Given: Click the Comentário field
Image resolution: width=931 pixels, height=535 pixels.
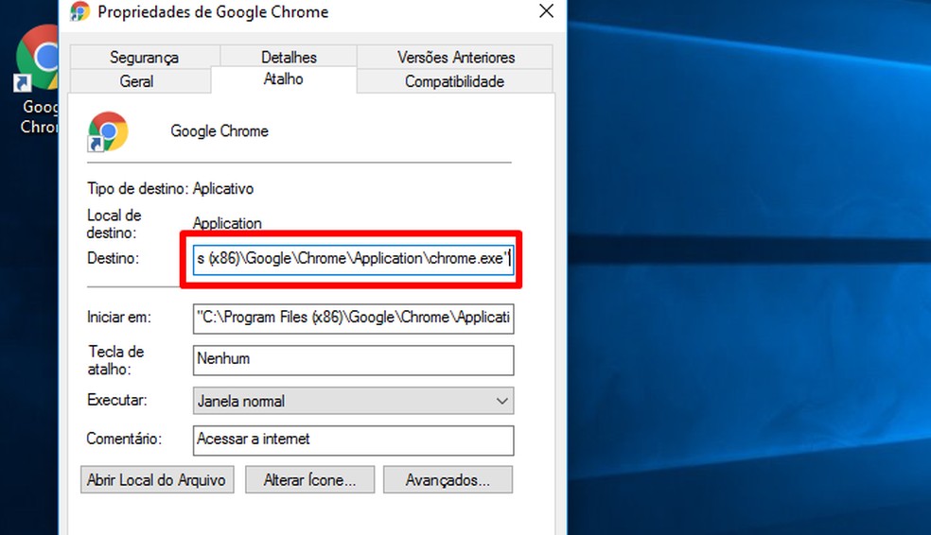Looking at the screenshot, I should [353, 440].
